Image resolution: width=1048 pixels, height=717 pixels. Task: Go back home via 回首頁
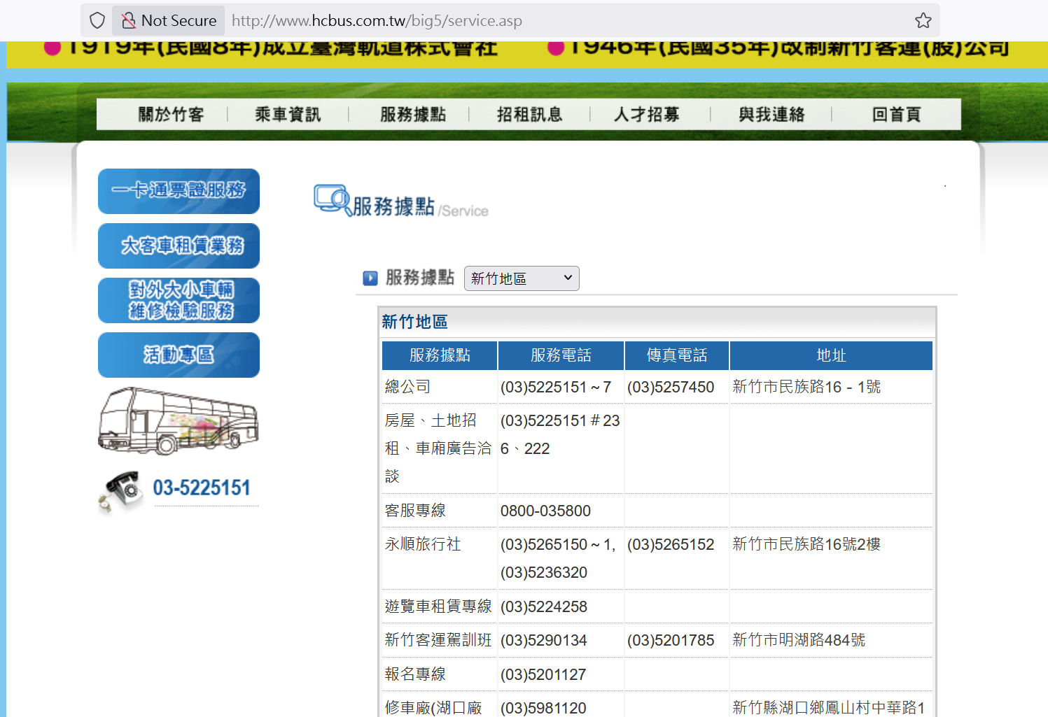[897, 115]
